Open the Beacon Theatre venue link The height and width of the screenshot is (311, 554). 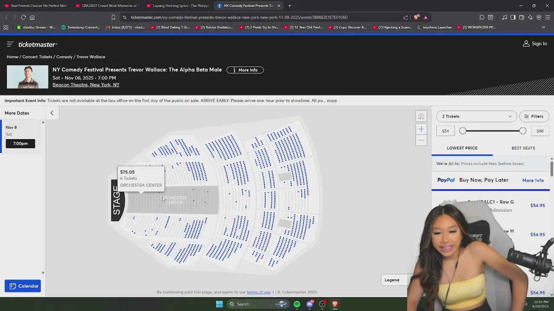tap(86, 85)
